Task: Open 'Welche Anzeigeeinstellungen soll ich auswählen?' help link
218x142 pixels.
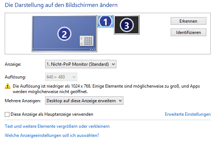Action: point(52,135)
